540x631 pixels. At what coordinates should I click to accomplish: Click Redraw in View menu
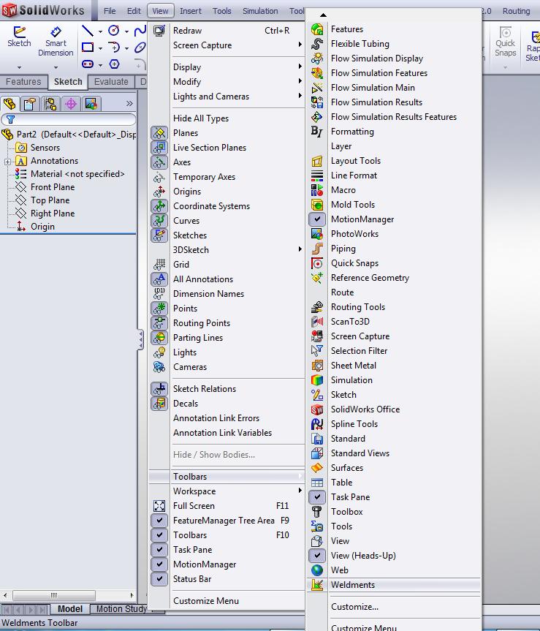(x=187, y=31)
